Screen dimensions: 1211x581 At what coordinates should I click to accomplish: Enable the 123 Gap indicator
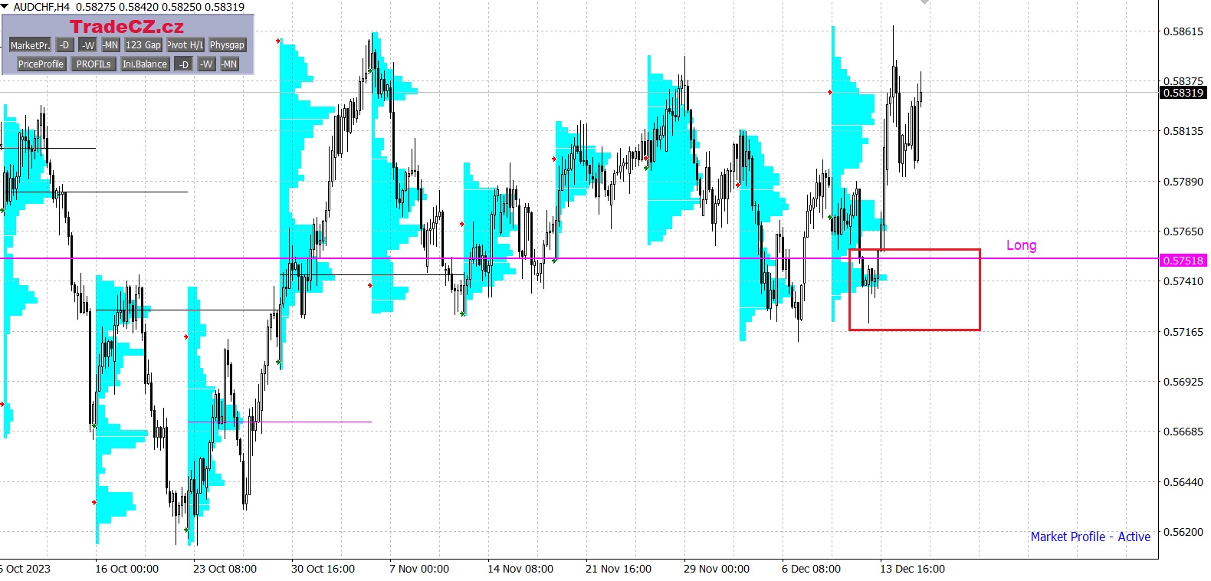(143, 45)
